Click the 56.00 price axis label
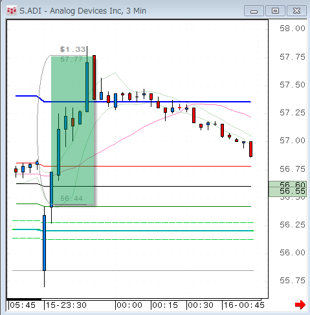The height and width of the screenshot is (315, 310). coord(293,253)
